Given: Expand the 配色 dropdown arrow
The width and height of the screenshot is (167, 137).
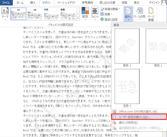Looking at the screenshot, I should [85, 20].
